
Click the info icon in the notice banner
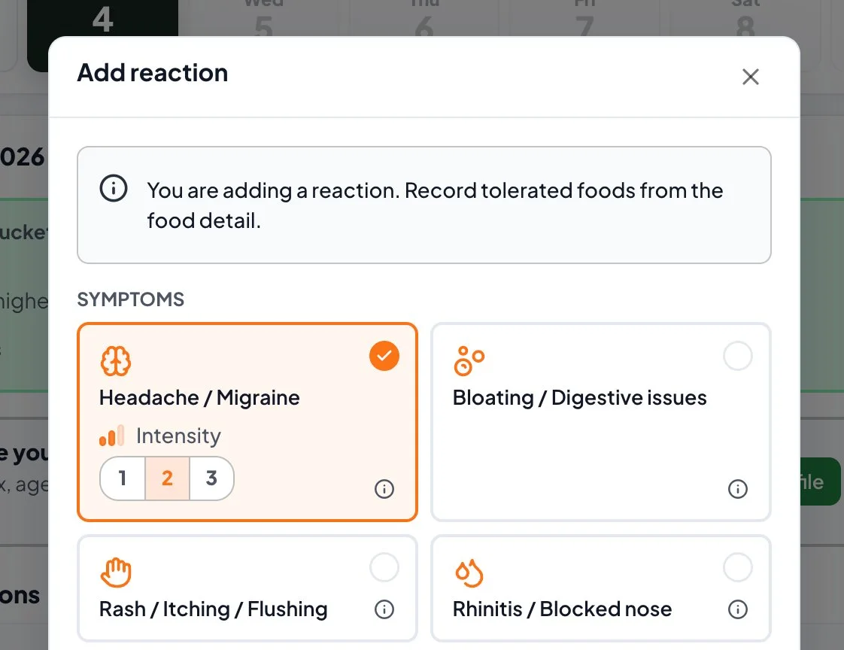coord(114,189)
